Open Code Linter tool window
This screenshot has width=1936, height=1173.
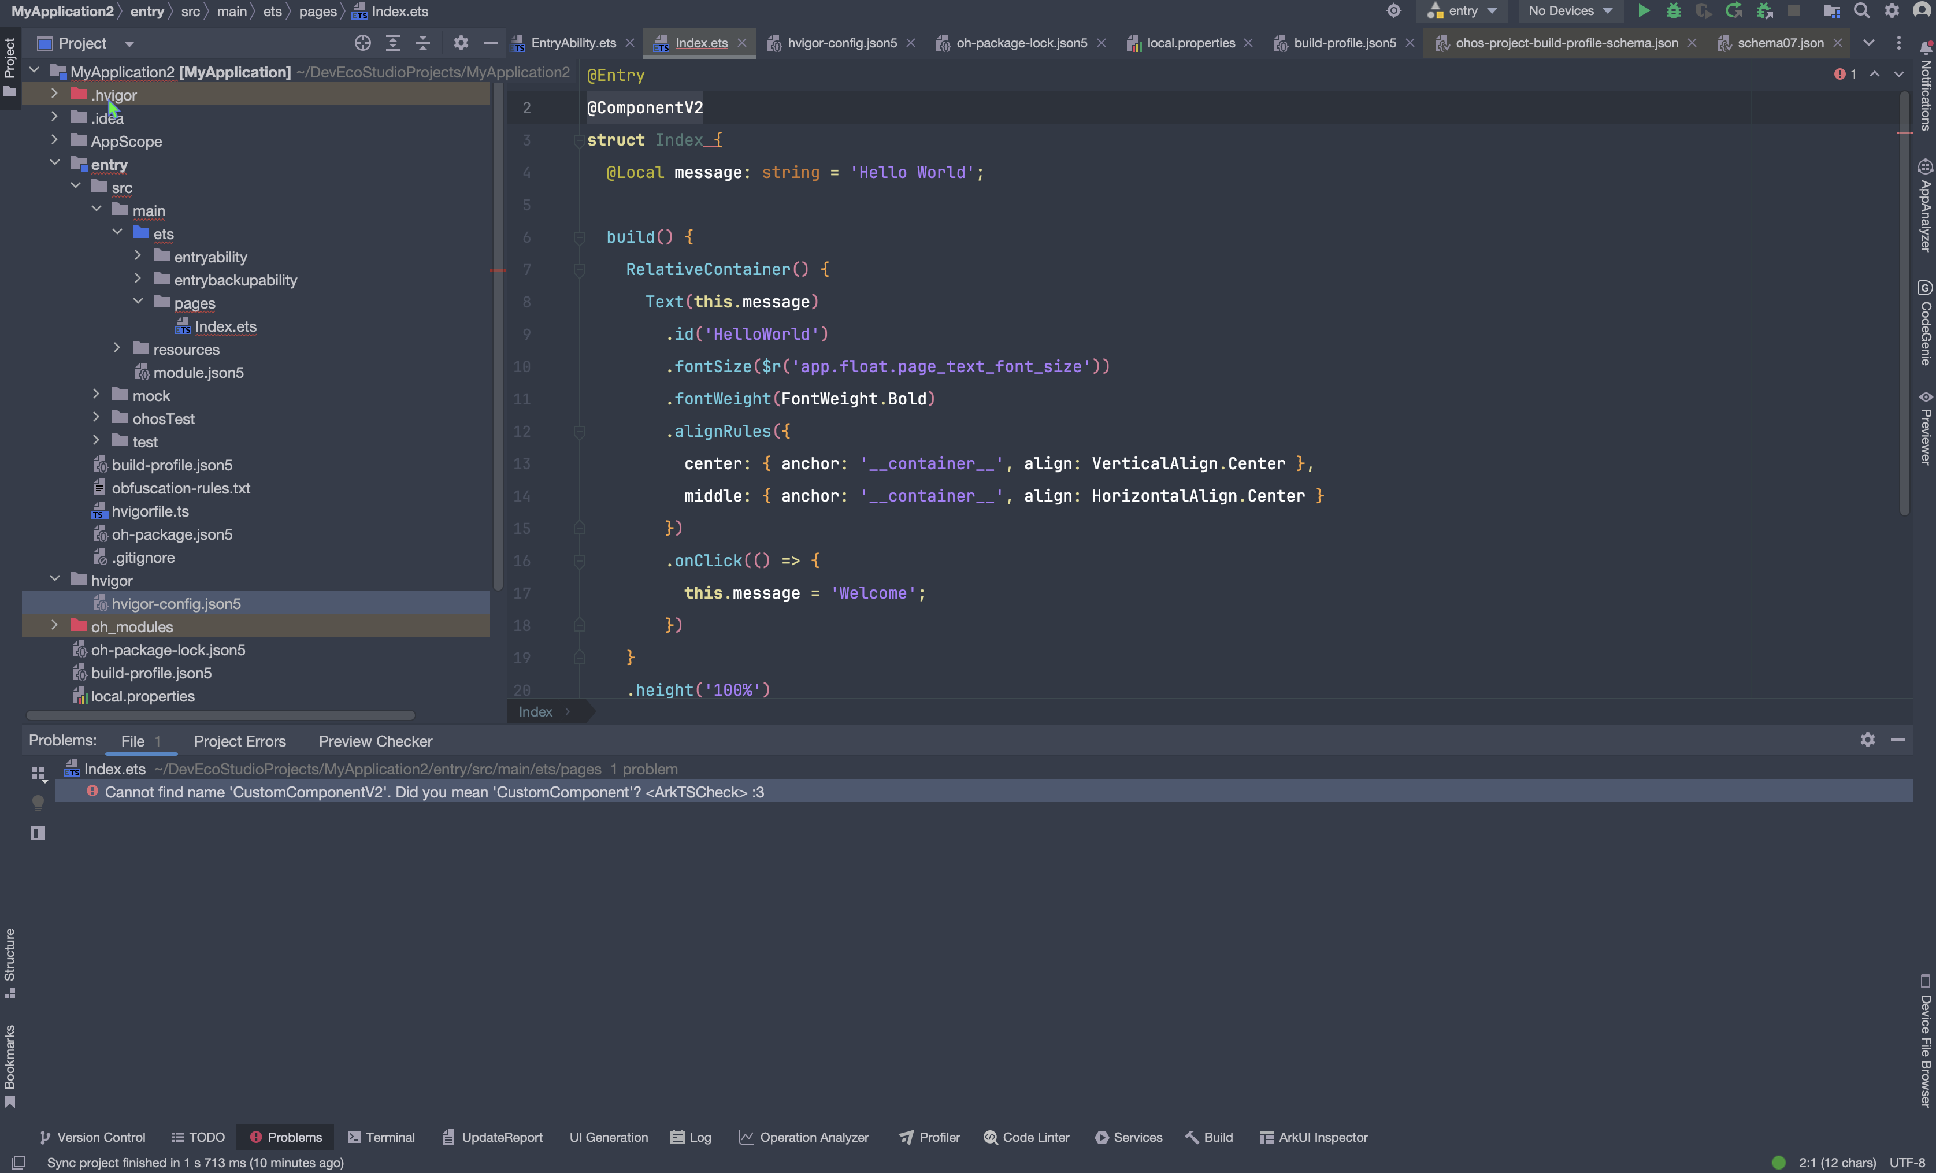click(x=1027, y=1137)
